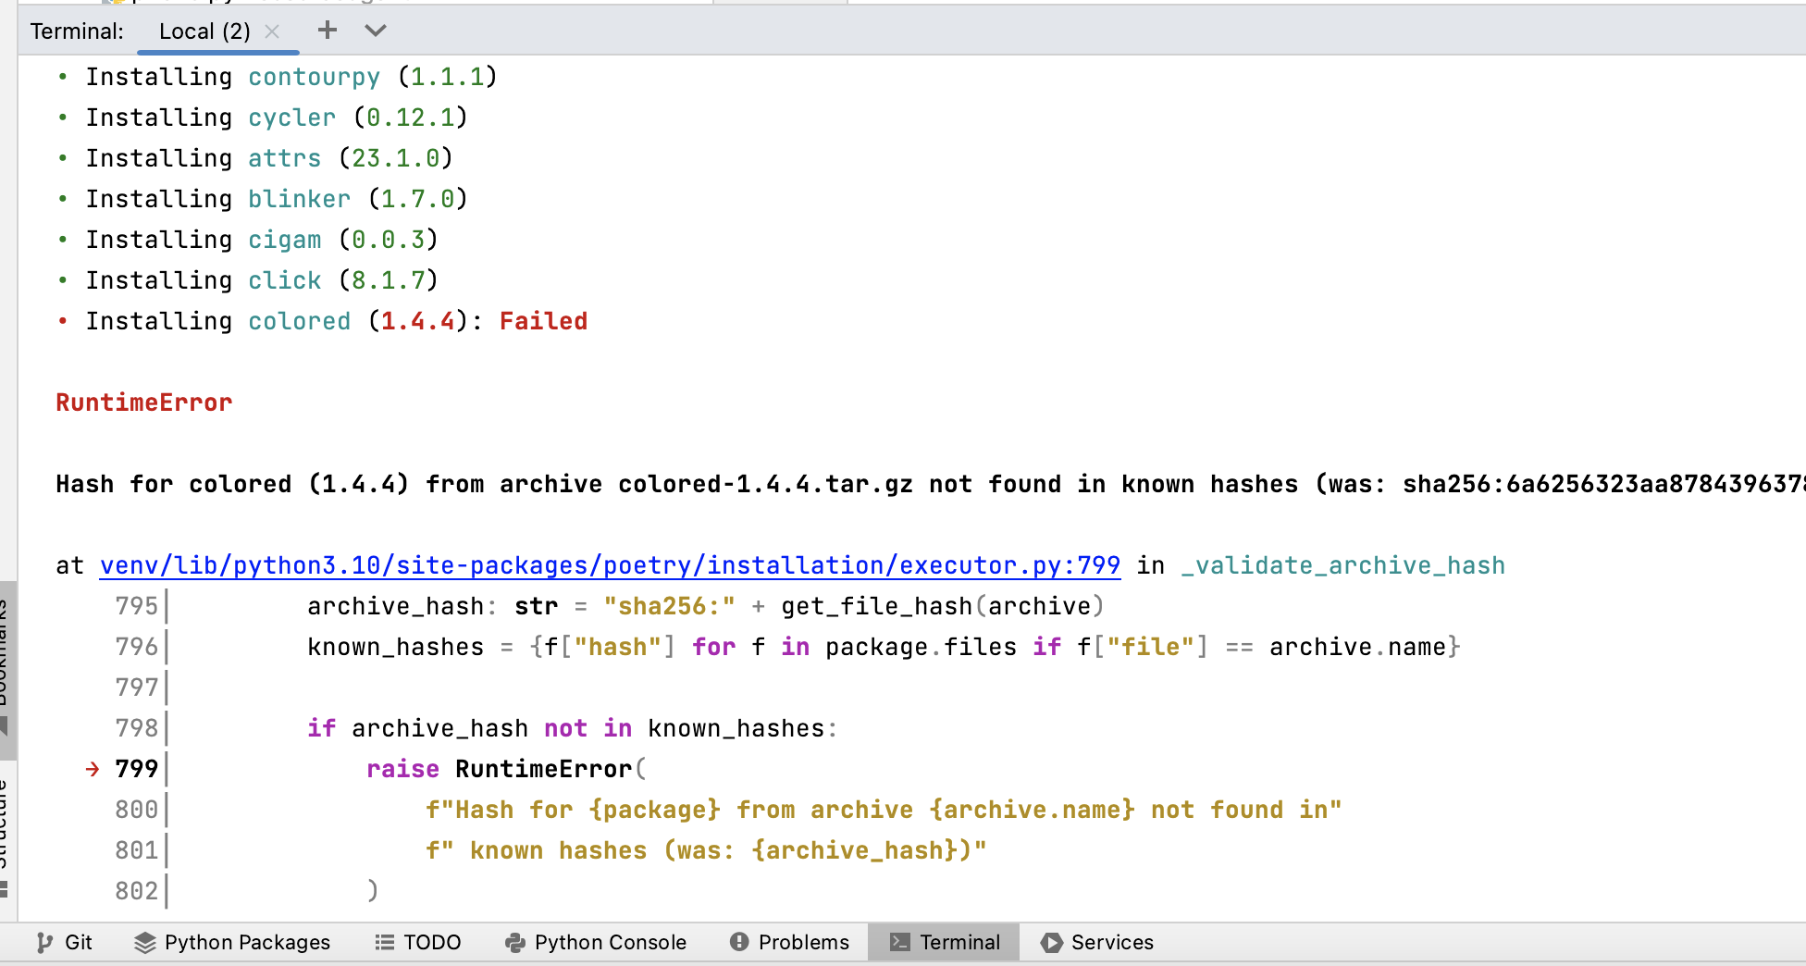The width and height of the screenshot is (1806, 966).
Task: Open the Structure side panel tab
Action: click(6, 824)
